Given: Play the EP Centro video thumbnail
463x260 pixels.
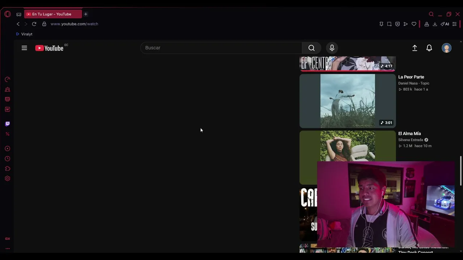Looking at the screenshot, I should click(x=348, y=64).
